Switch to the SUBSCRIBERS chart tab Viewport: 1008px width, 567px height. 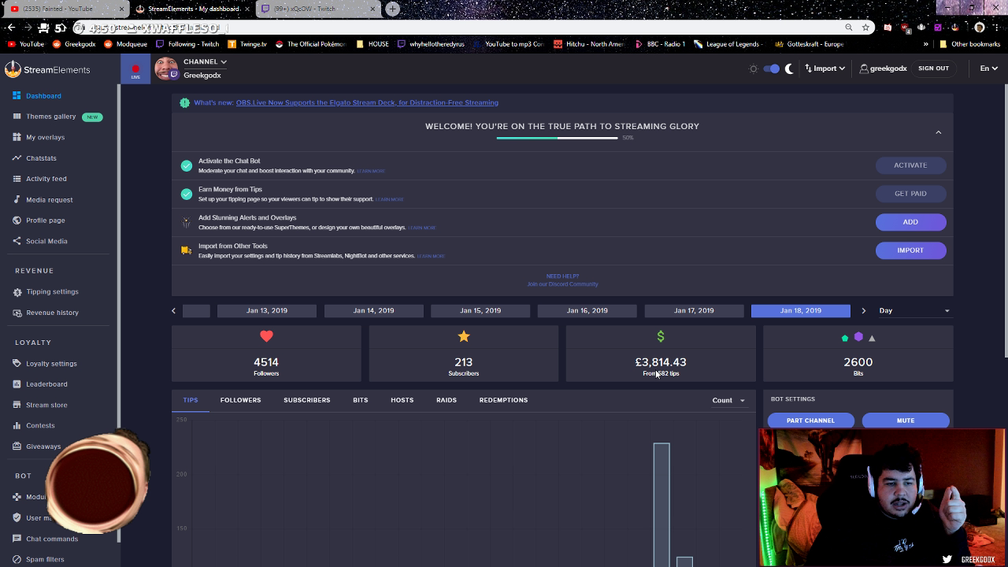(x=307, y=400)
